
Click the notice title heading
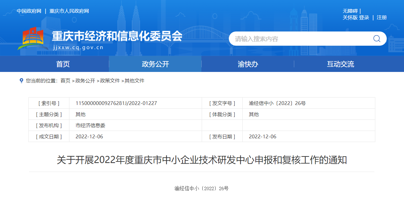(x=202, y=160)
